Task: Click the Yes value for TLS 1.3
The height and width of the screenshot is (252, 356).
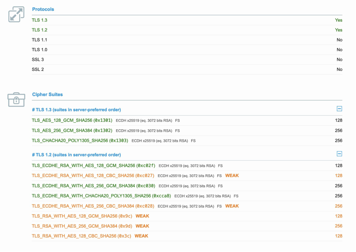Action: (339, 19)
